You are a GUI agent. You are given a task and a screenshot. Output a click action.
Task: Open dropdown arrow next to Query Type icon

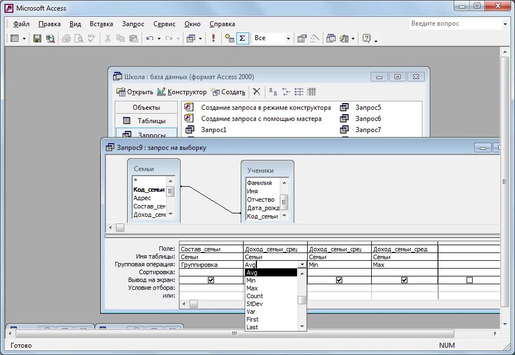pyautogui.click(x=200, y=39)
